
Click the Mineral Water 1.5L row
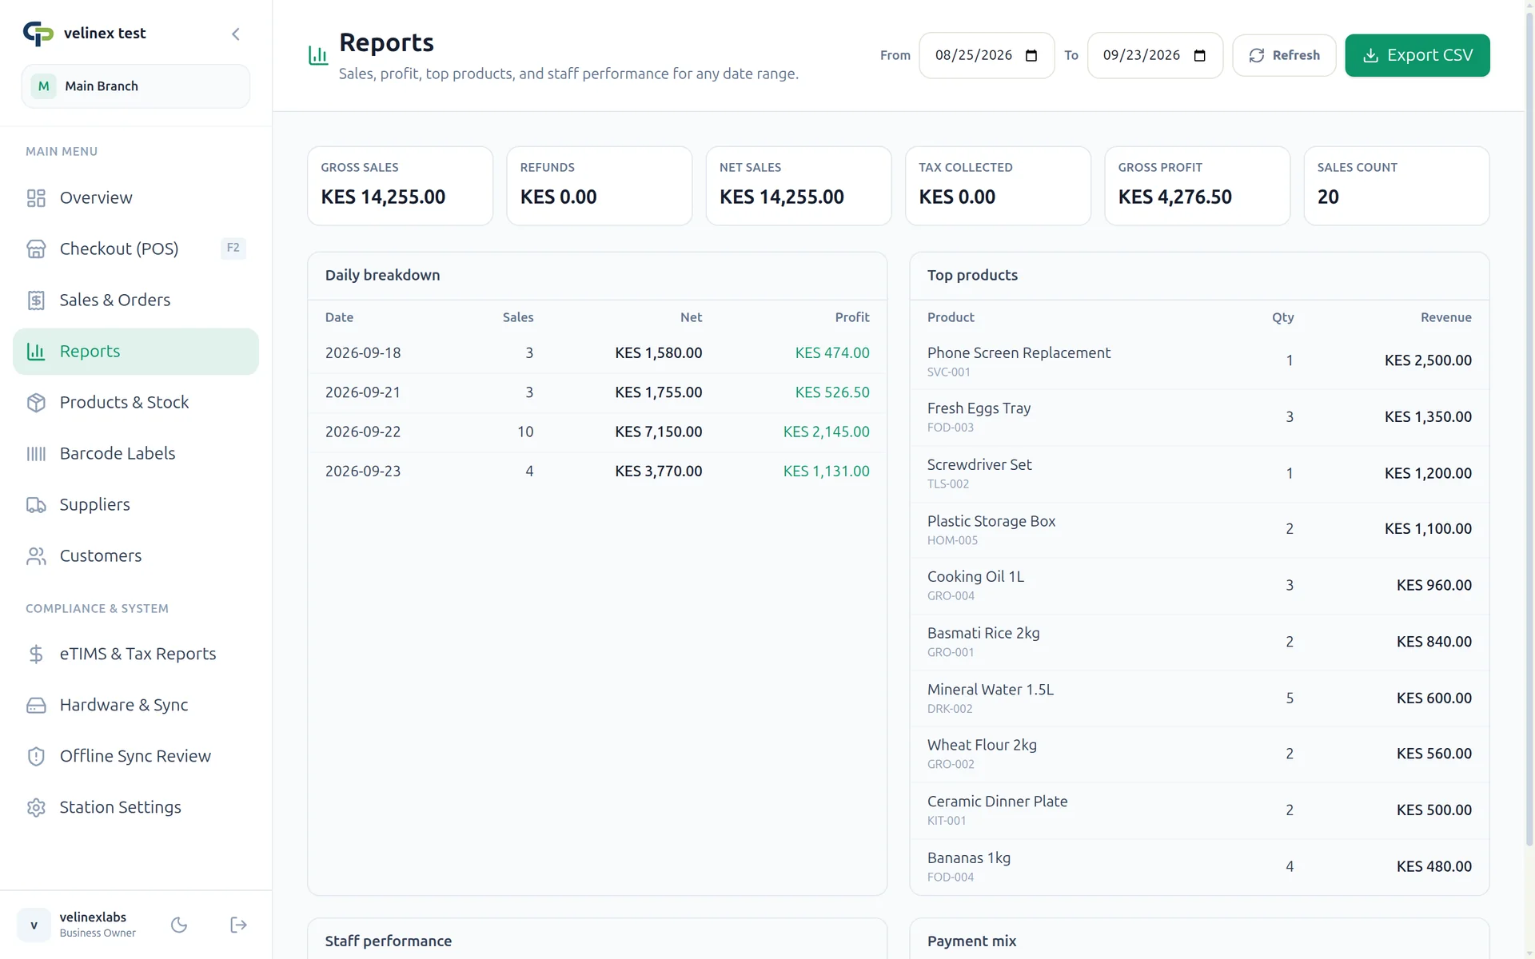tap(1199, 698)
